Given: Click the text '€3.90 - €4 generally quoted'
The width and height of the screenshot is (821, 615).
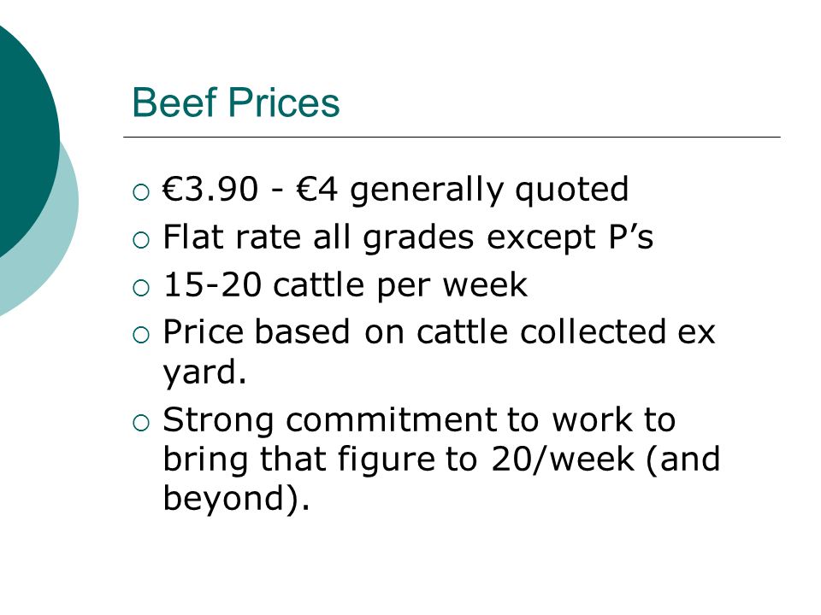Looking at the screenshot, I should tap(395, 190).
